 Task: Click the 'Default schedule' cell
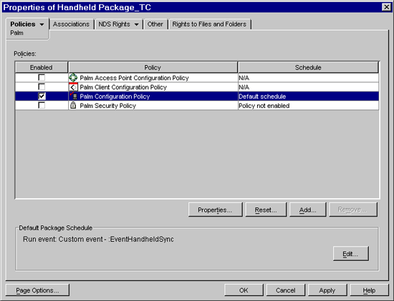[x=308, y=97]
